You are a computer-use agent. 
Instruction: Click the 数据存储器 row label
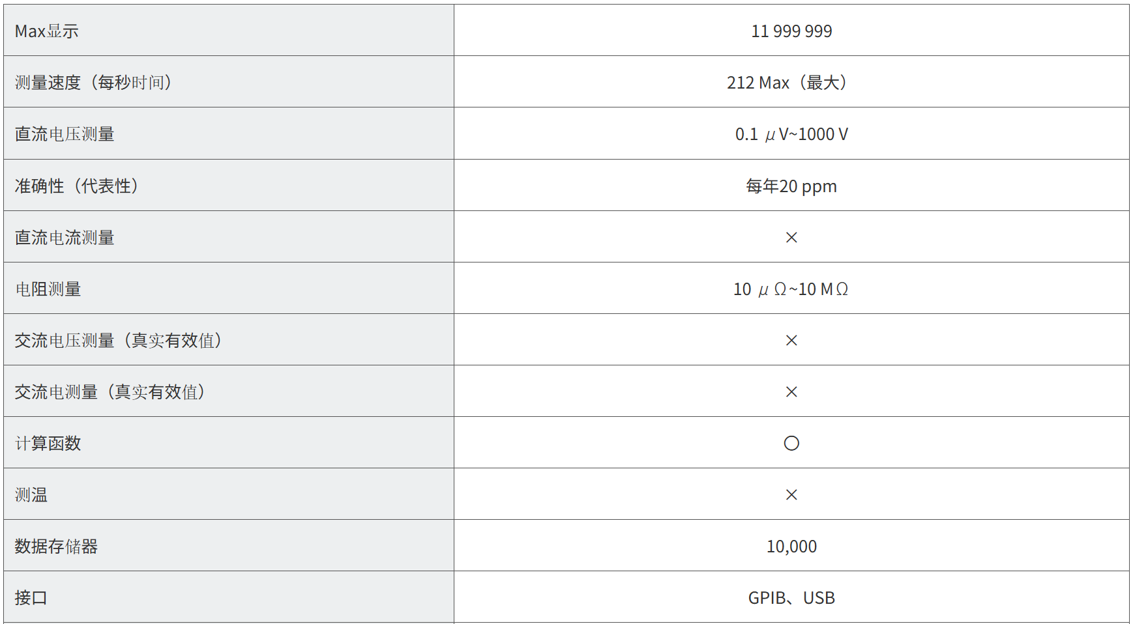(x=56, y=546)
